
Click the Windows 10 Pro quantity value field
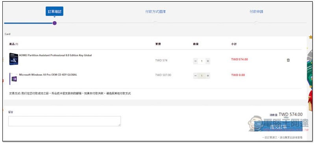[202, 75]
